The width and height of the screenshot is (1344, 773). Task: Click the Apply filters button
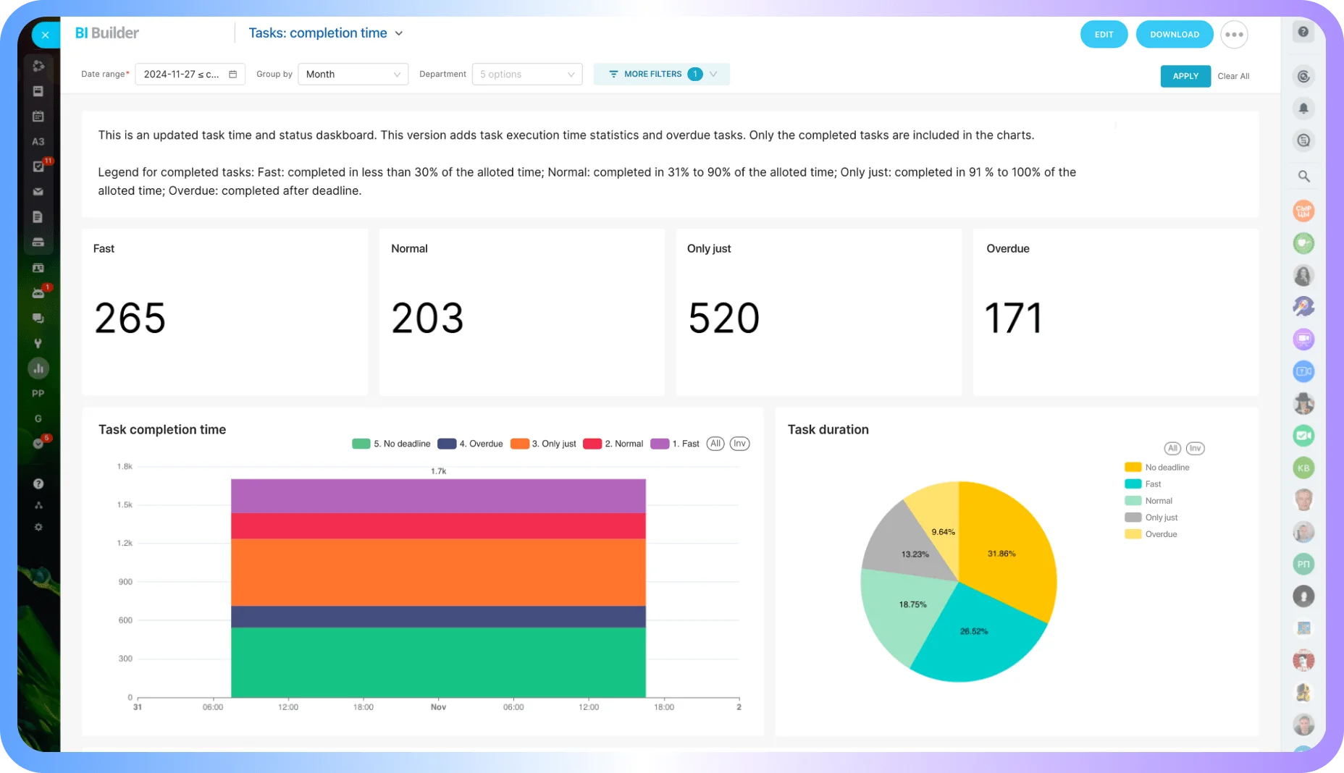point(1185,76)
